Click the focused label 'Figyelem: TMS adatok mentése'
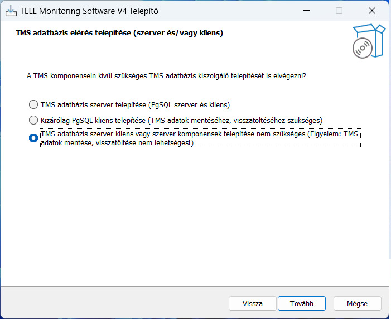 (x=200, y=138)
